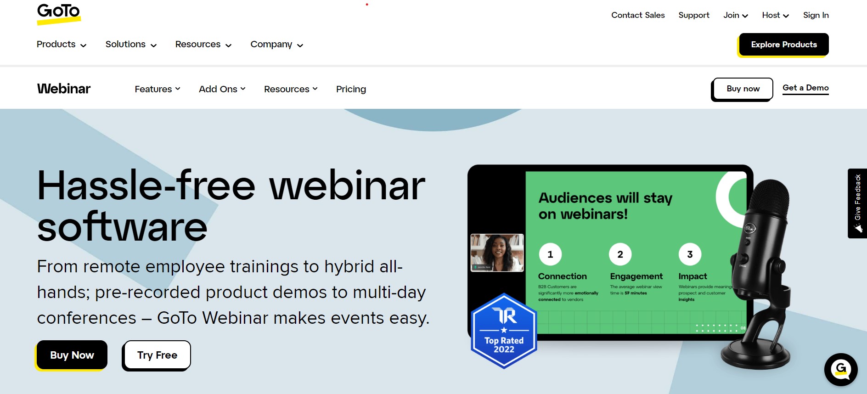Open the Support link
The width and height of the screenshot is (867, 394).
click(694, 15)
